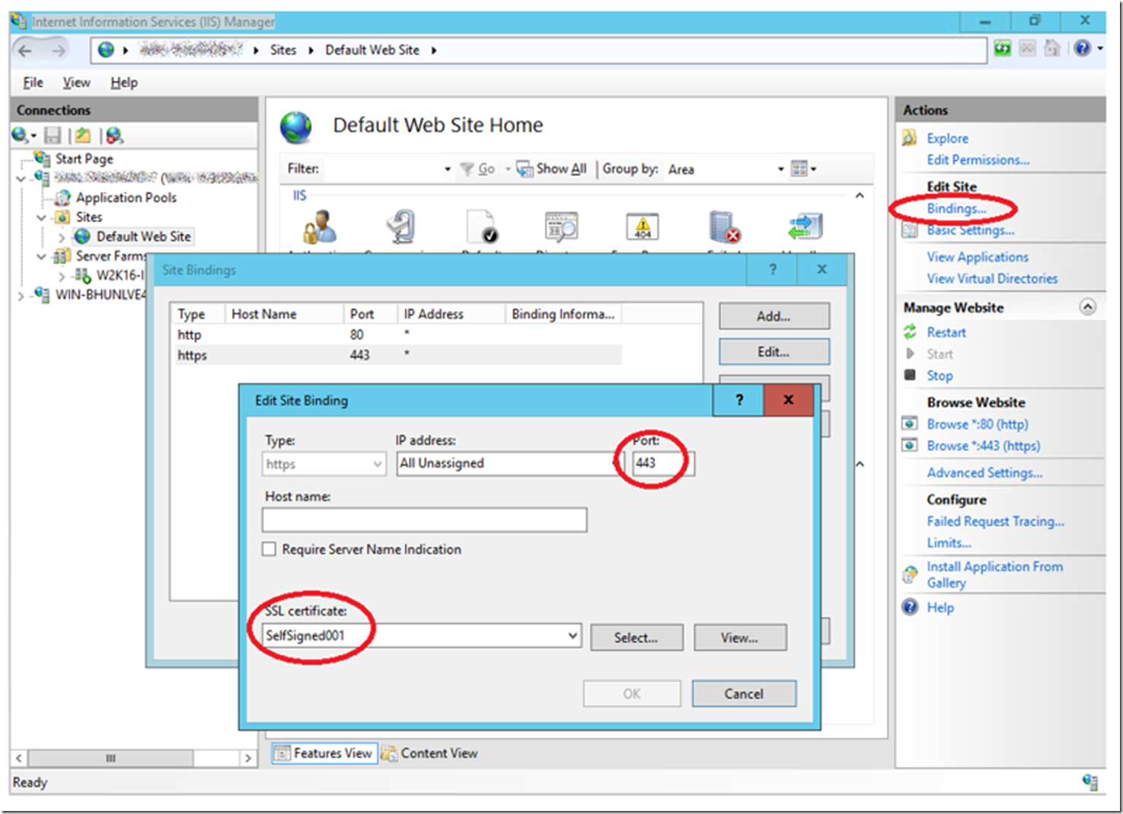Click the Basic Settings... link

[x=971, y=230]
